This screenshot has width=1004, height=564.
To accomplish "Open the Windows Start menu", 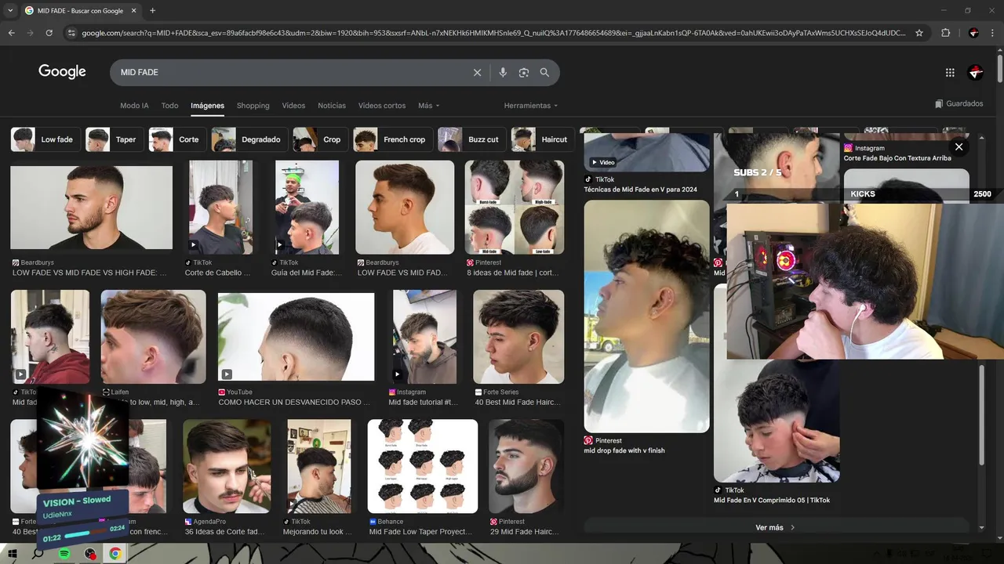I will coord(12,554).
